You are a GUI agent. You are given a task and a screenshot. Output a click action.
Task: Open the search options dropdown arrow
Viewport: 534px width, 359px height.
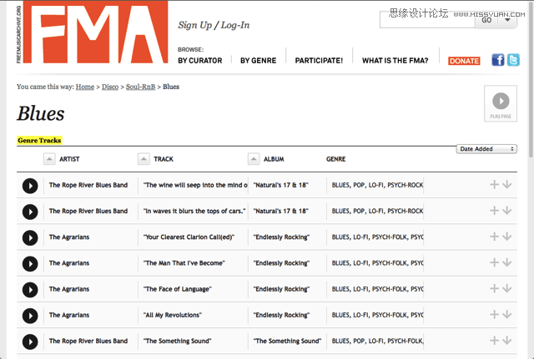click(x=507, y=21)
